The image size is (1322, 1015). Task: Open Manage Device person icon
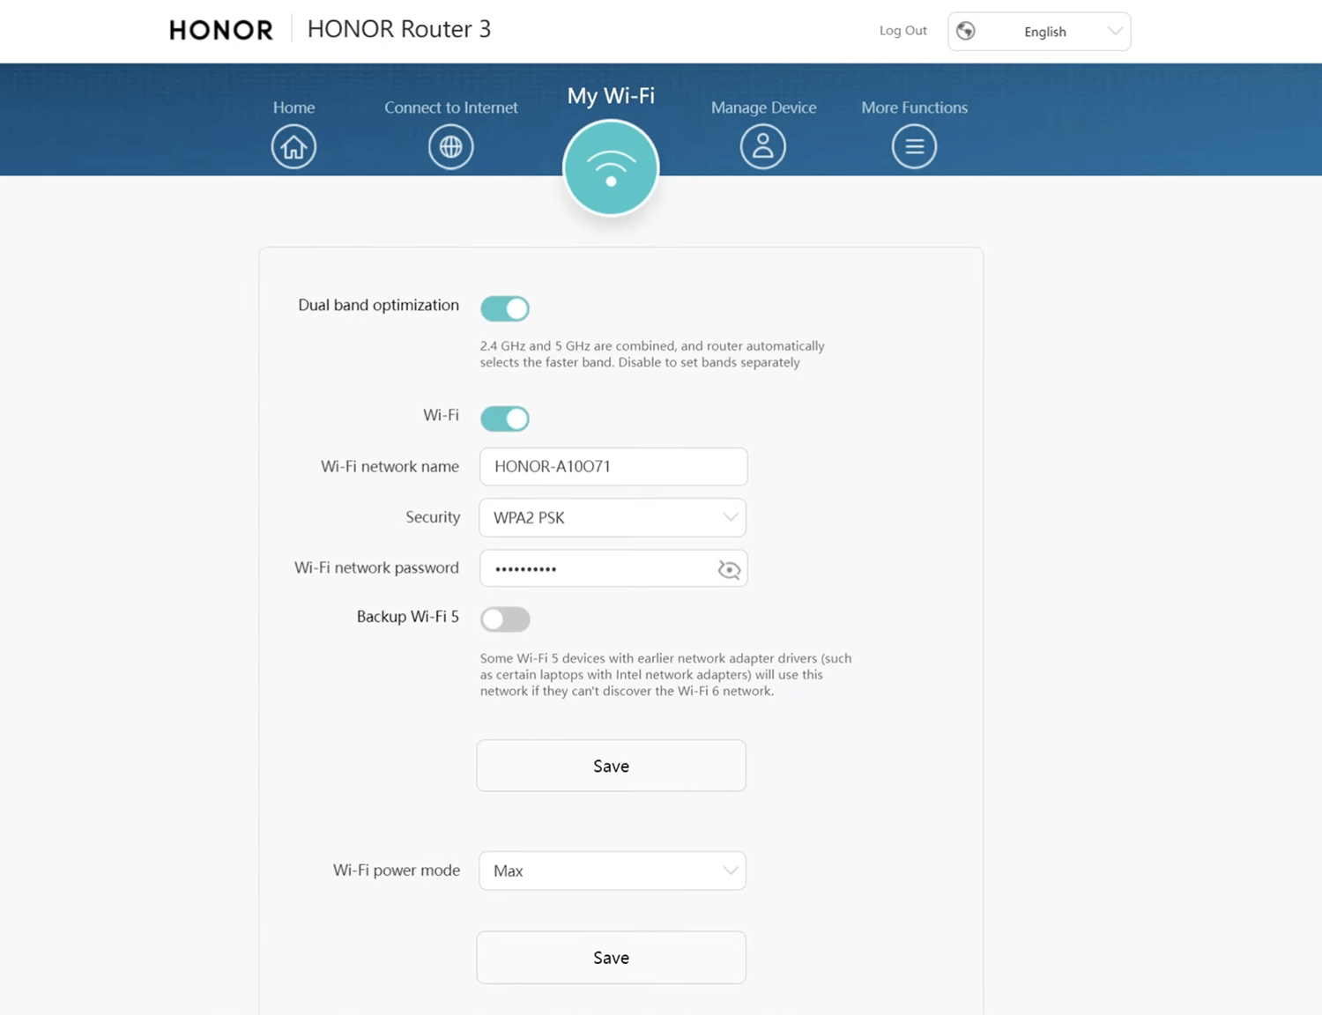pos(762,146)
